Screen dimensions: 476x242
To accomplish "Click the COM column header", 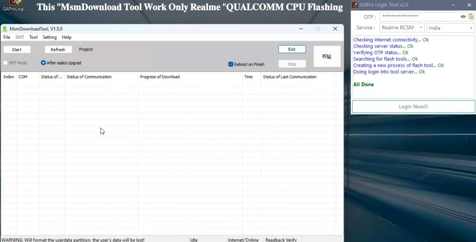I will 27,77.
